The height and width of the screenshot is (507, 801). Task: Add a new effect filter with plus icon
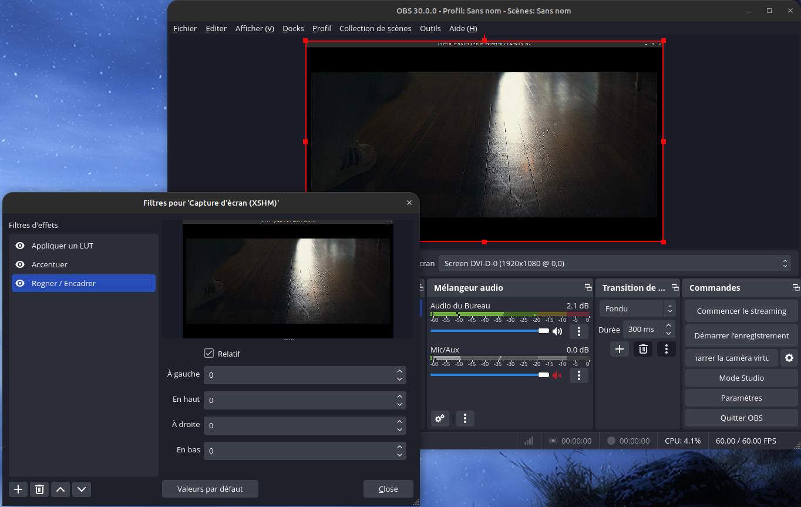coord(18,489)
